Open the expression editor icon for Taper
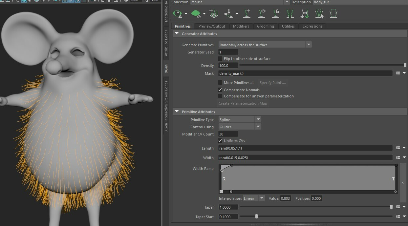Image resolution: width=408 pixels, height=226 pixels. point(398,207)
